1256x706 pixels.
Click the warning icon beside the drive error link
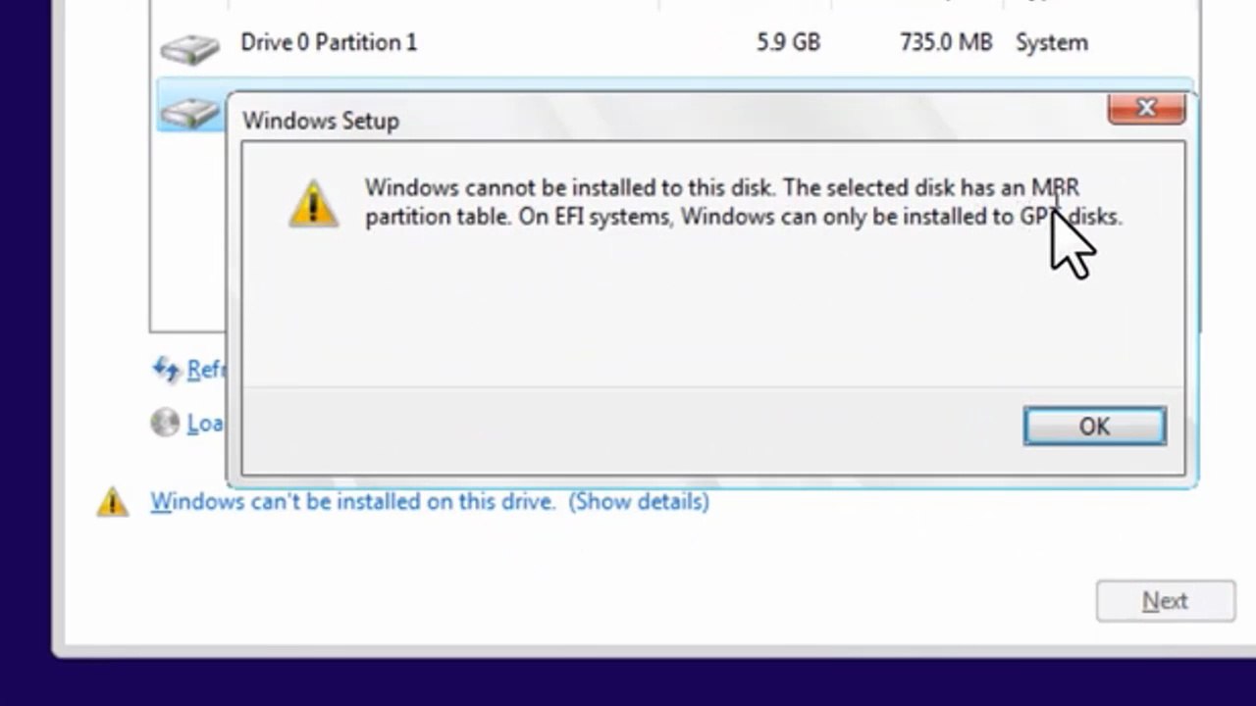113,502
